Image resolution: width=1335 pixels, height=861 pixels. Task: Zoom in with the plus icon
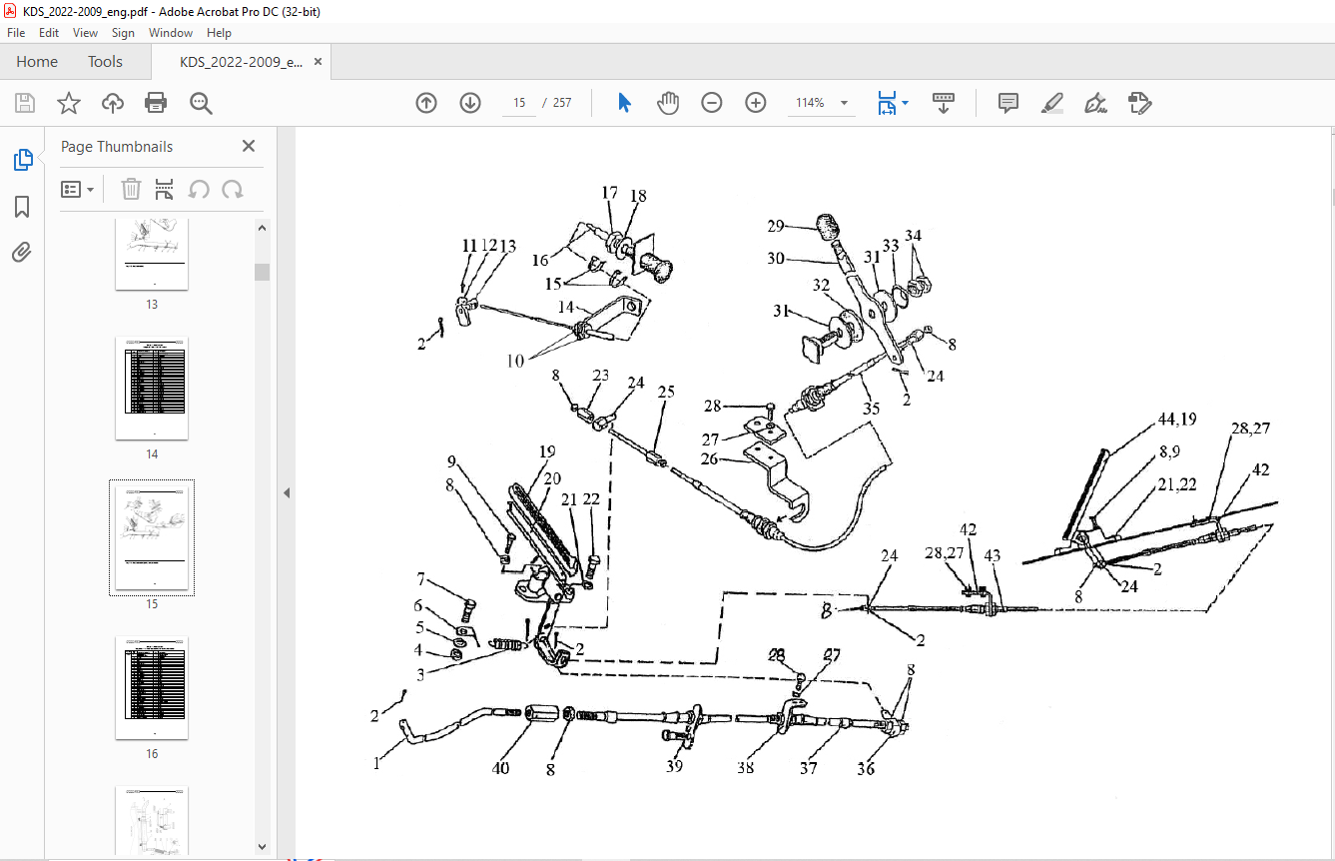tap(756, 103)
